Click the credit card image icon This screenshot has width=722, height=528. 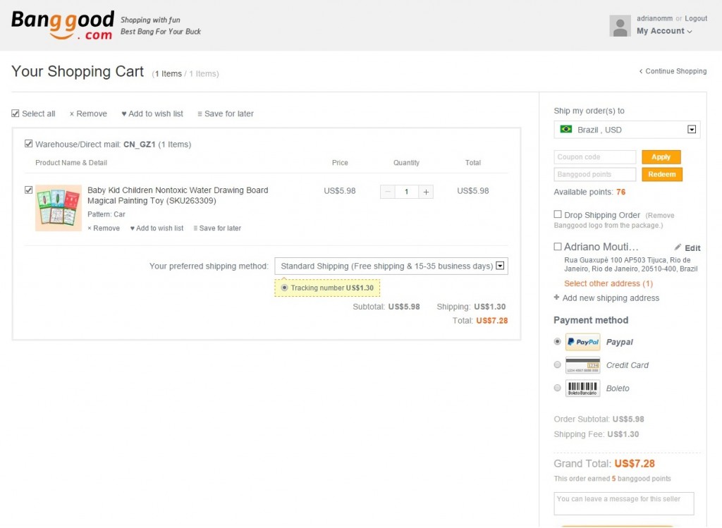582,365
